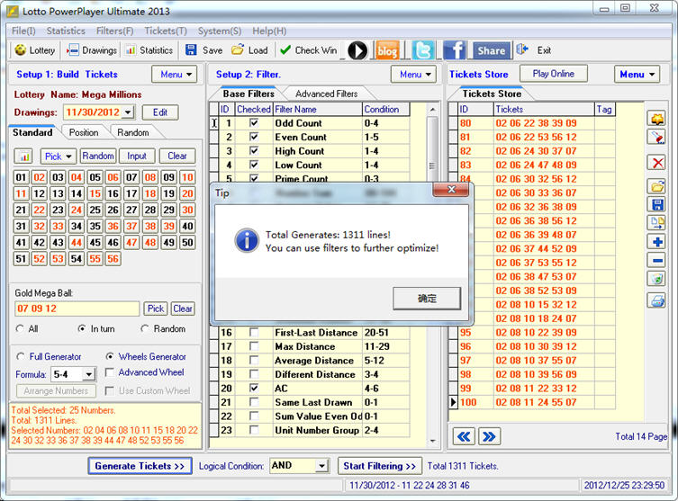Open the Tickets menu
The height and width of the screenshot is (501, 678).
tap(166, 31)
